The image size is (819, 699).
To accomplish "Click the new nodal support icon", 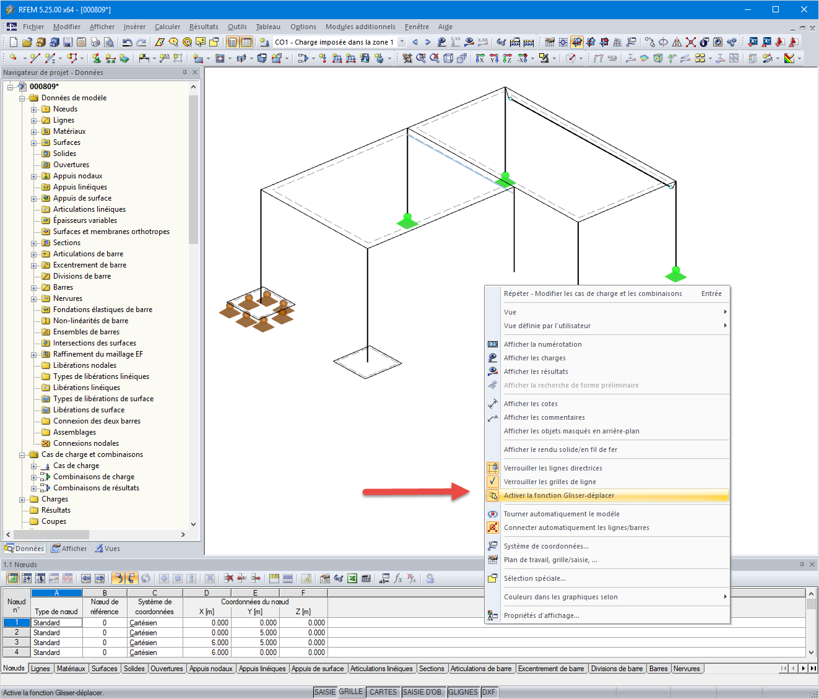I will point(97,58).
